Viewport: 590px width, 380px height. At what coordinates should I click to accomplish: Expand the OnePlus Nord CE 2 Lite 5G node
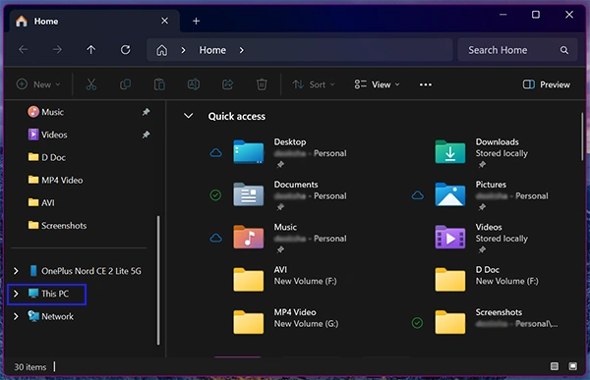[x=16, y=271]
